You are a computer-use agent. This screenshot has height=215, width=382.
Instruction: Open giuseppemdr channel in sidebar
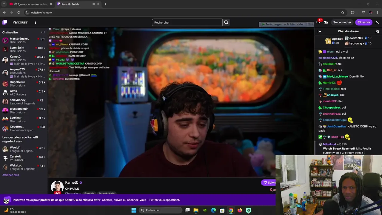point(24,110)
